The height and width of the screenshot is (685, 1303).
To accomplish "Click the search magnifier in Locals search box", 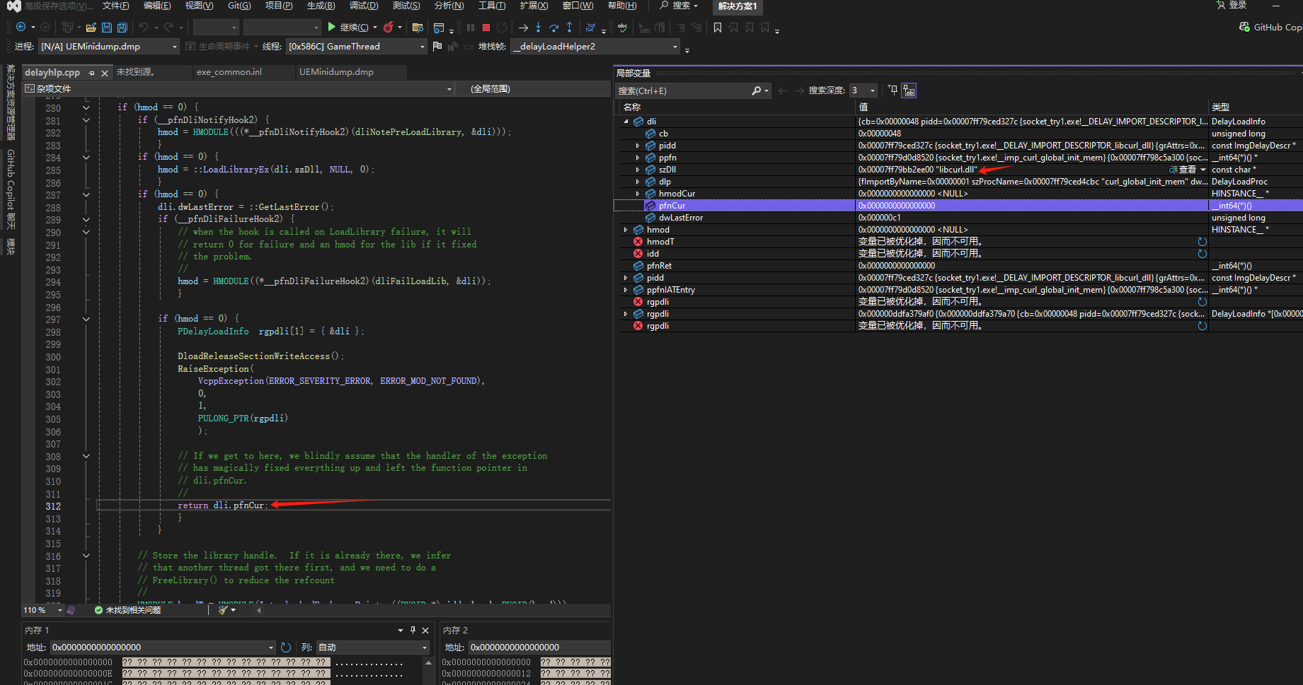I will 756,90.
